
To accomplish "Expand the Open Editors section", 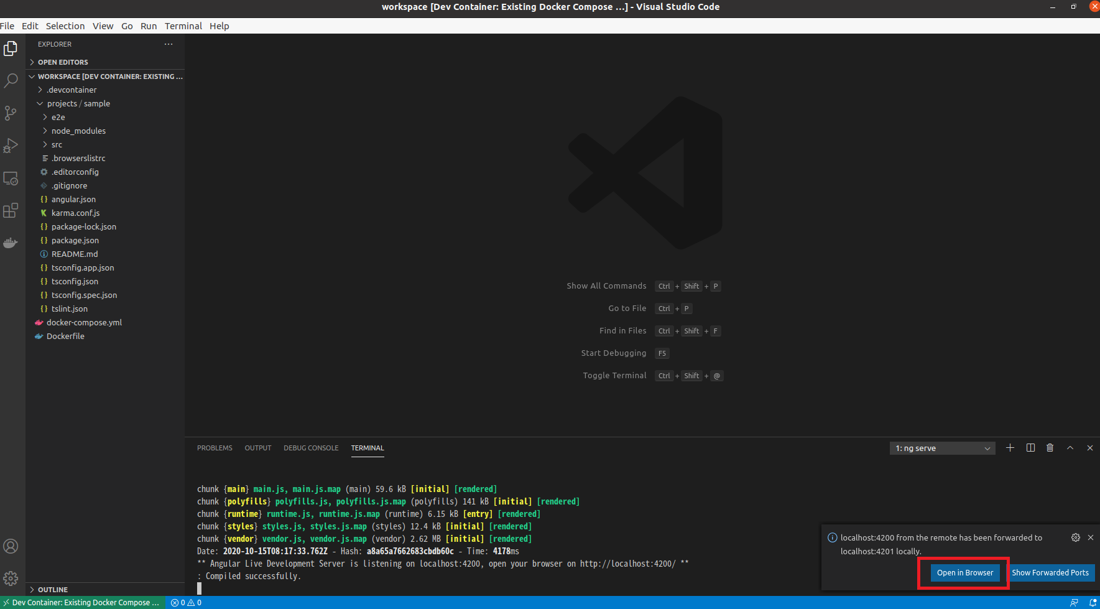I will tap(105, 62).
